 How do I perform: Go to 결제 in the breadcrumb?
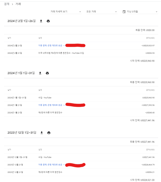click(7, 4)
